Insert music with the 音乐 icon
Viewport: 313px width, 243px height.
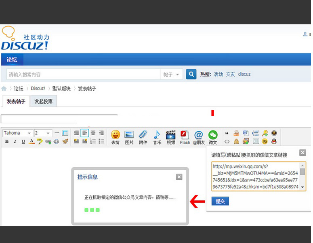coord(157,136)
